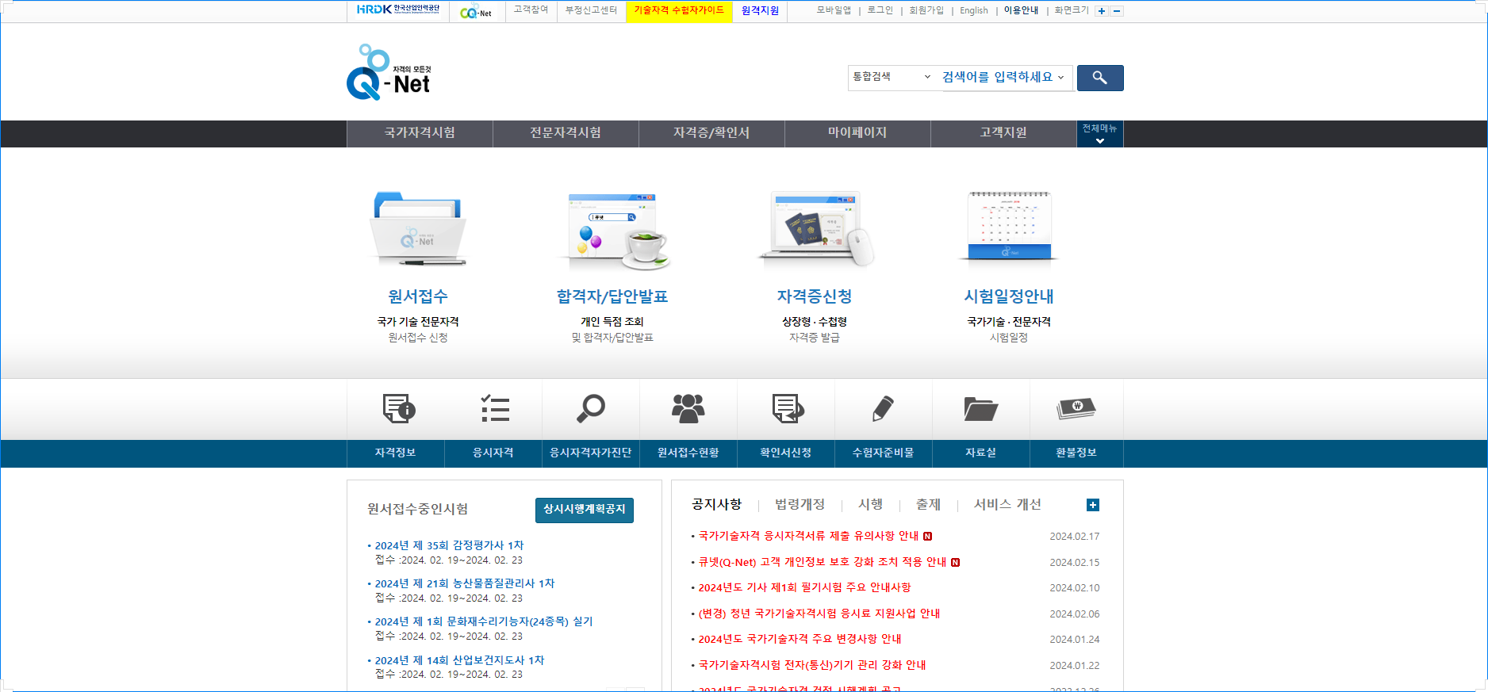1488x692 pixels.
Task: Click the 부정신고센터 top link
Action: [591, 10]
